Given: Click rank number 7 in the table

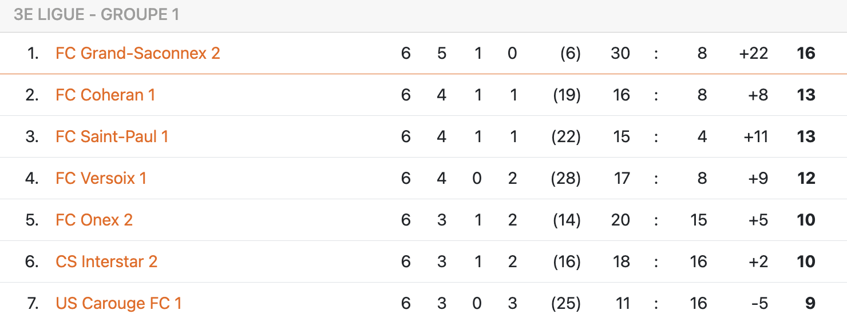Looking at the screenshot, I should [x=33, y=303].
